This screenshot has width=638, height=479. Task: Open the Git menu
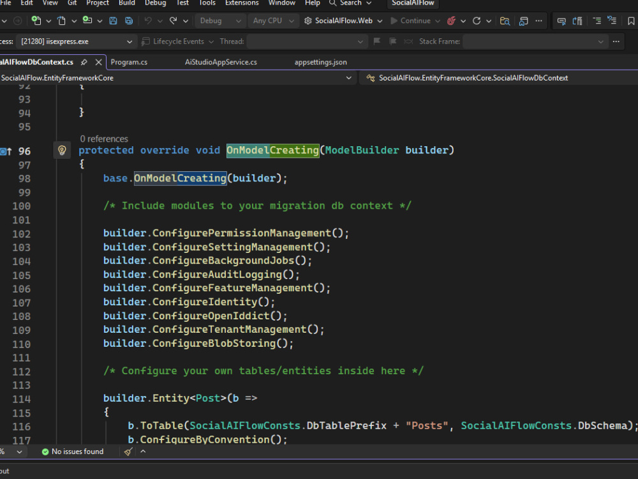click(x=72, y=3)
